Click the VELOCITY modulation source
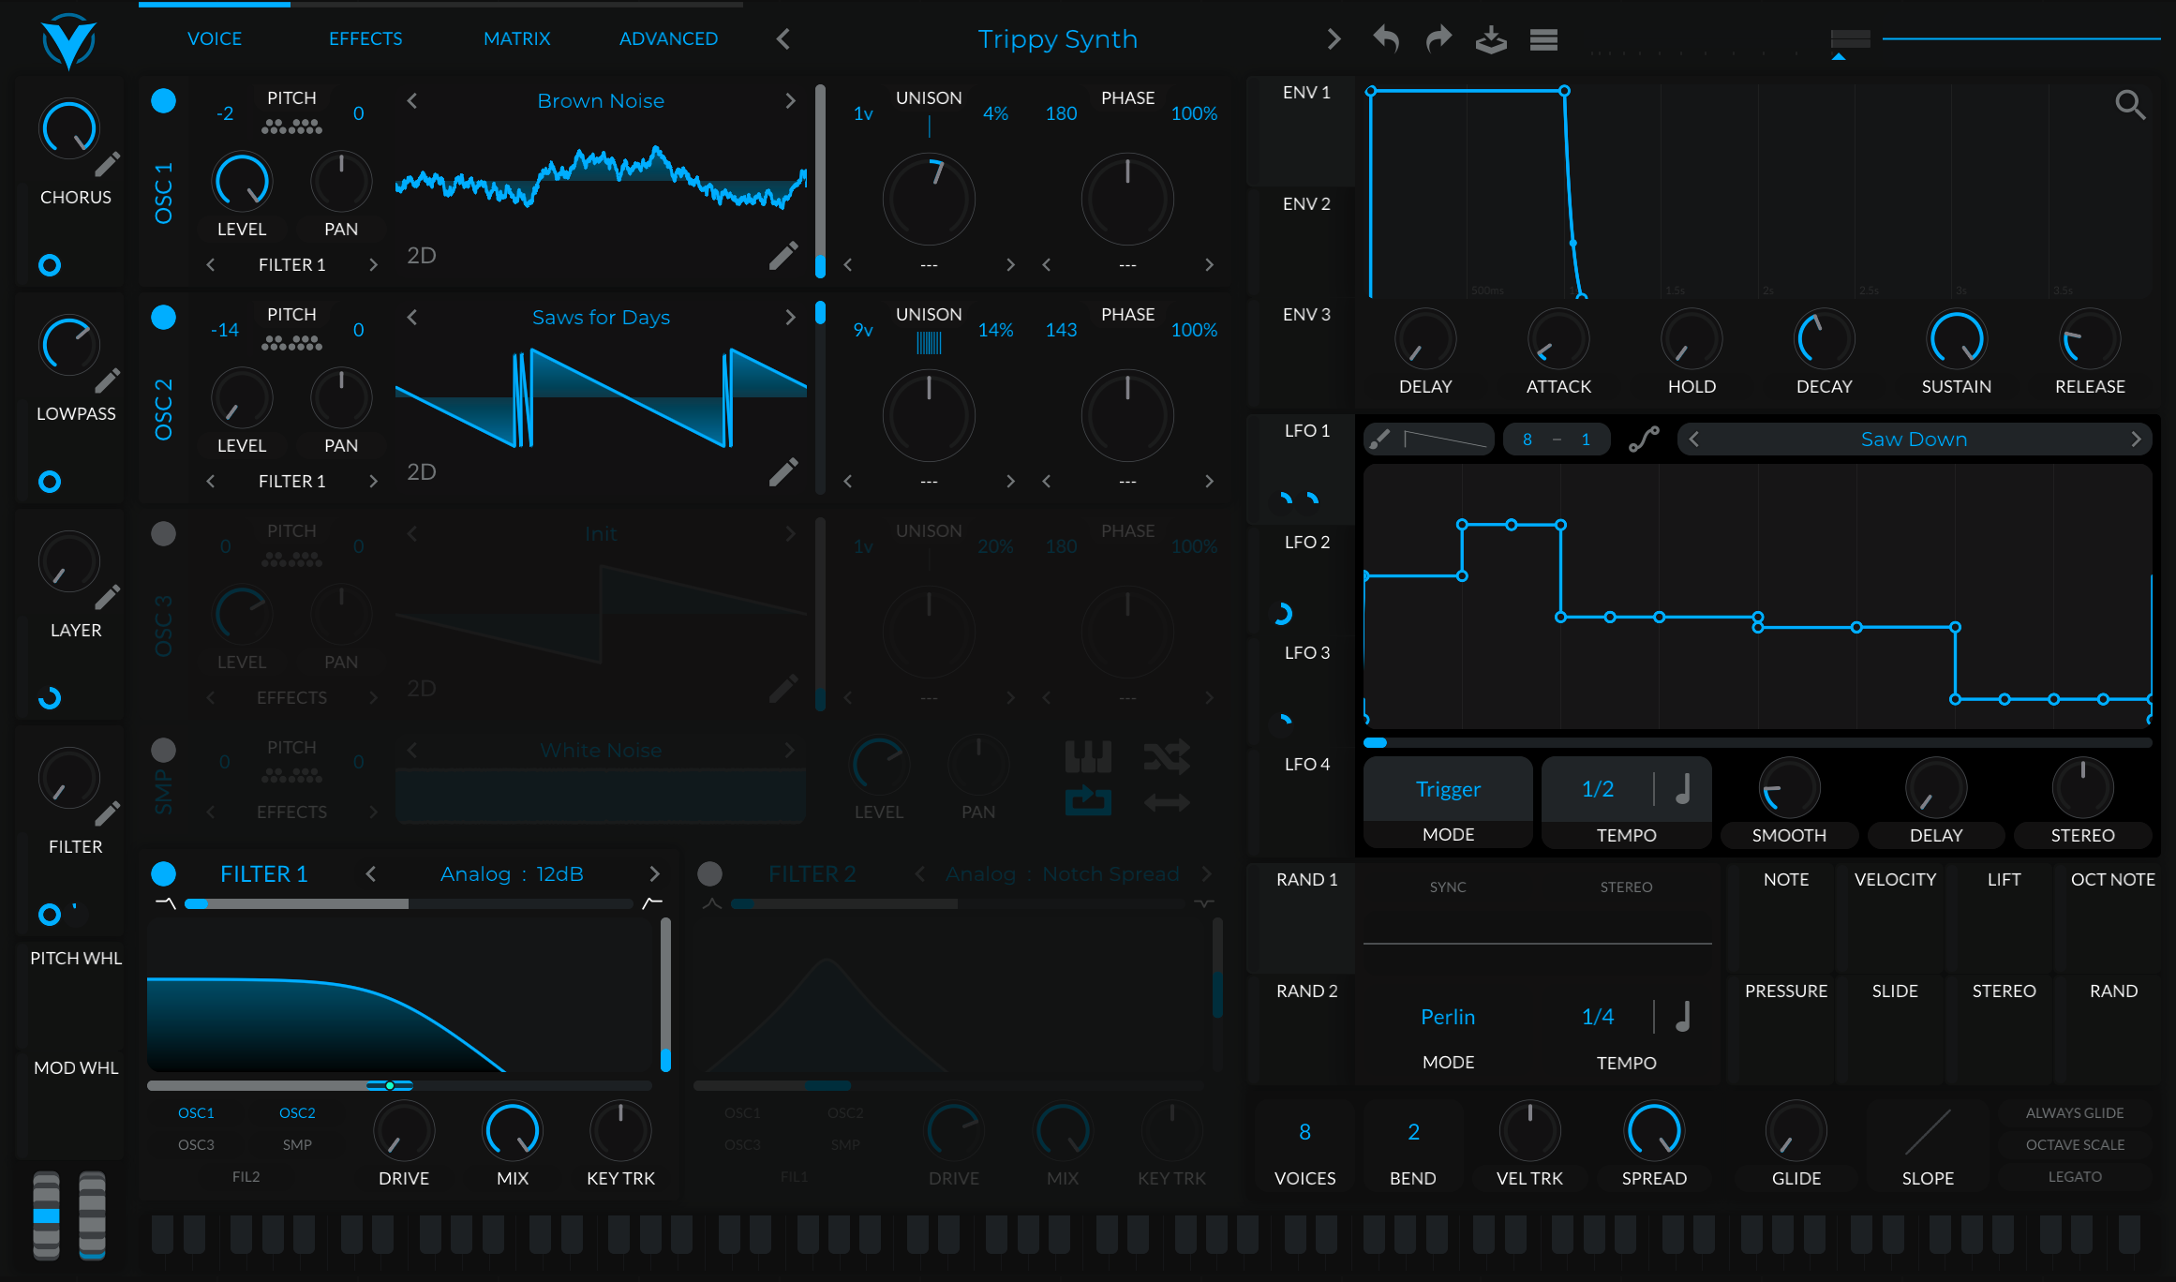Image resolution: width=2176 pixels, height=1282 pixels. point(1895,879)
